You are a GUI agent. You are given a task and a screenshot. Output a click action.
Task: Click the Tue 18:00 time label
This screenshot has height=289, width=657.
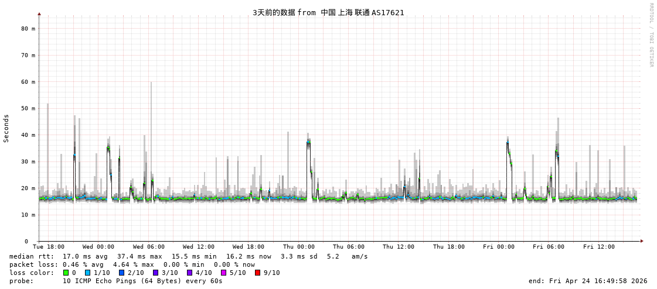pyautogui.click(x=49, y=247)
